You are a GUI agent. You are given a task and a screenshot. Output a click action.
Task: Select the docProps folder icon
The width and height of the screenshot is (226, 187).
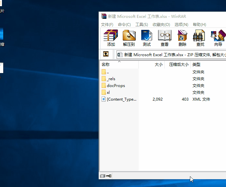click(x=104, y=86)
